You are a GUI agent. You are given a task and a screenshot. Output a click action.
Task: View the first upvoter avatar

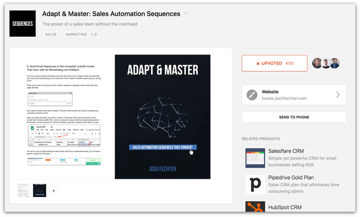pos(317,63)
